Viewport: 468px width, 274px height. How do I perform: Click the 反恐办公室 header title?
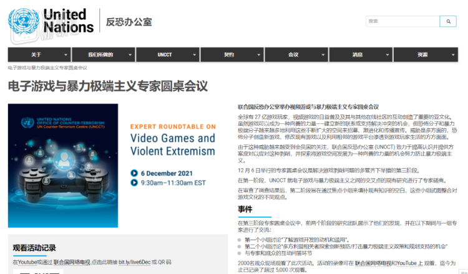[129, 22]
